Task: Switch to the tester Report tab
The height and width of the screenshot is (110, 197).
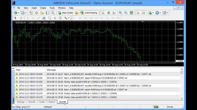Action: [52, 102]
